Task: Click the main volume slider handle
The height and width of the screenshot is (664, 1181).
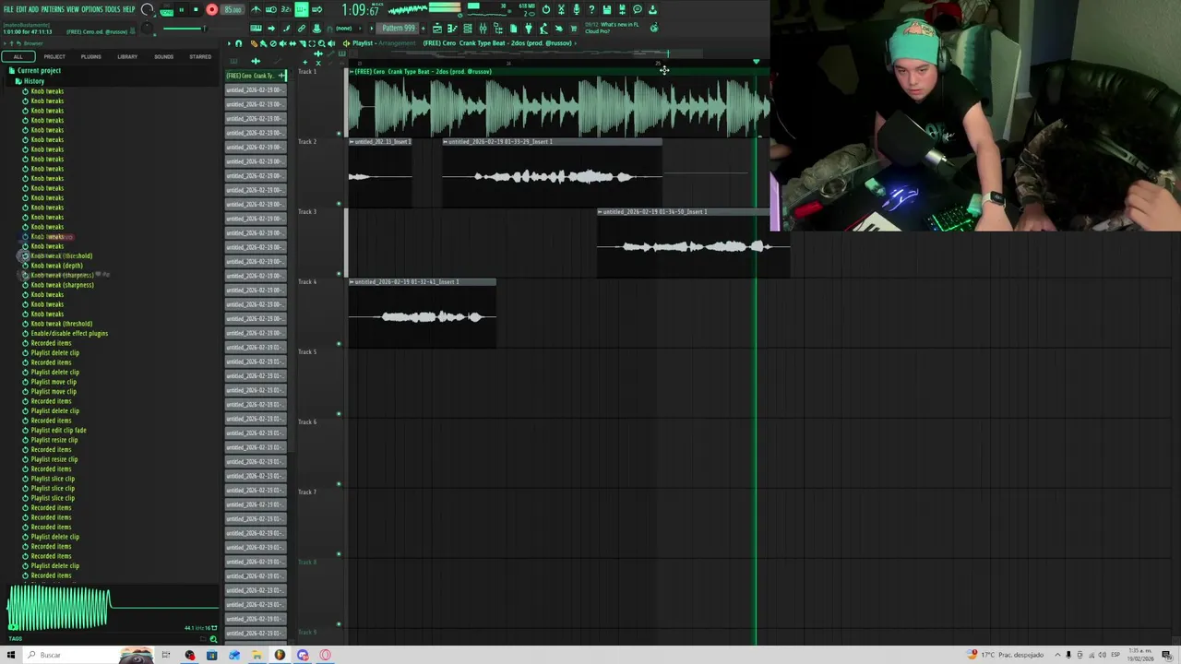Action: pos(205,28)
